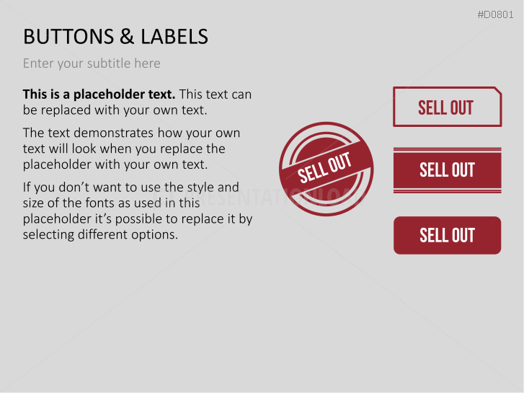Image resolution: width=524 pixels, height=393 pixels.
Task: Select the paragraph starting "If you don't want"
Action: [137, 211]
